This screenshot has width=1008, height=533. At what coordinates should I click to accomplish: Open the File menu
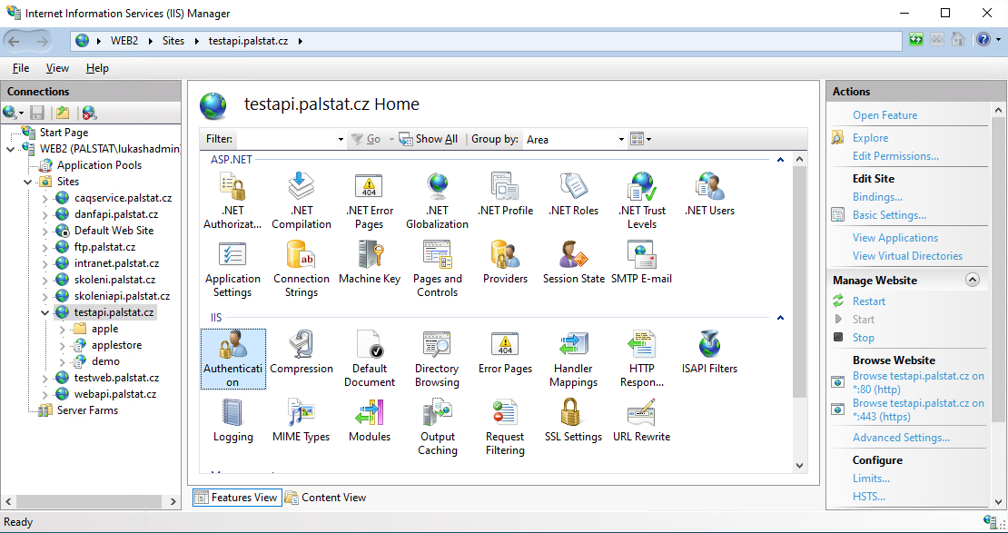[21, 67]
